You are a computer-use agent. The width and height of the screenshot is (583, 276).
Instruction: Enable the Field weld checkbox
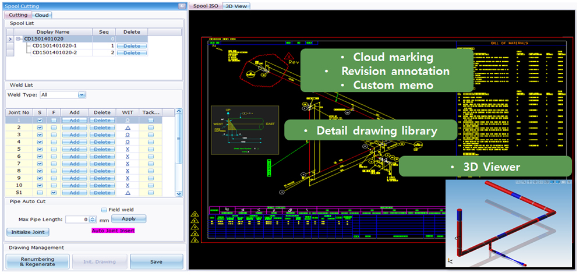(x=104, y=210)
